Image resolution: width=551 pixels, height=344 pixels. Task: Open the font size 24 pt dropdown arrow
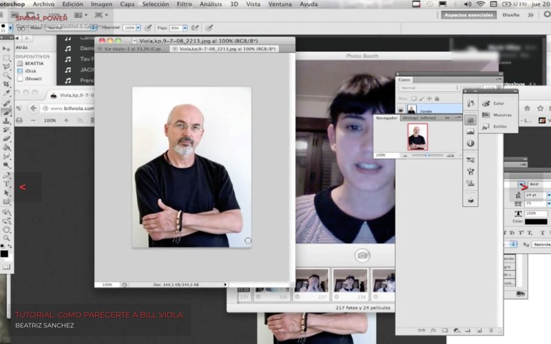549,195
